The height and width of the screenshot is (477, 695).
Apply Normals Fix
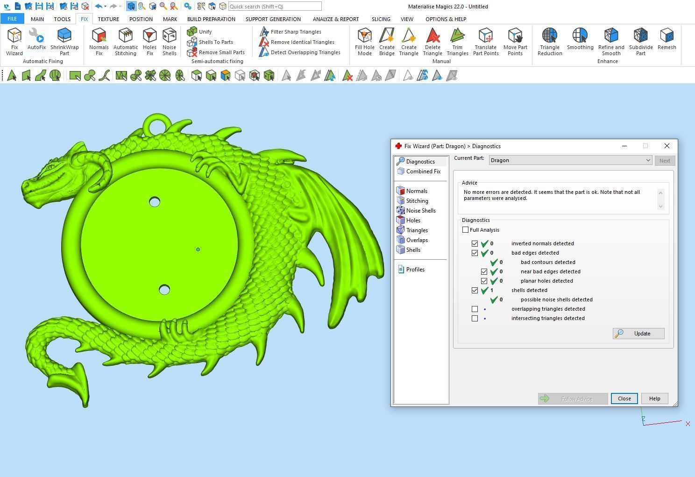coord(99,42)
